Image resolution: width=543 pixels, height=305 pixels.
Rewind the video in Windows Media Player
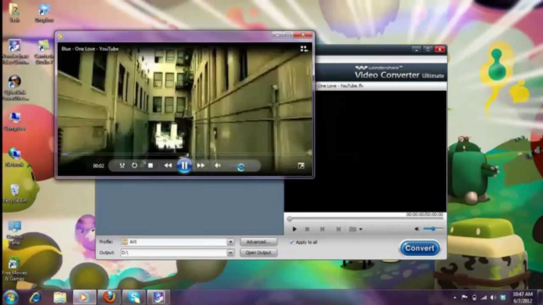click(168, 166)
